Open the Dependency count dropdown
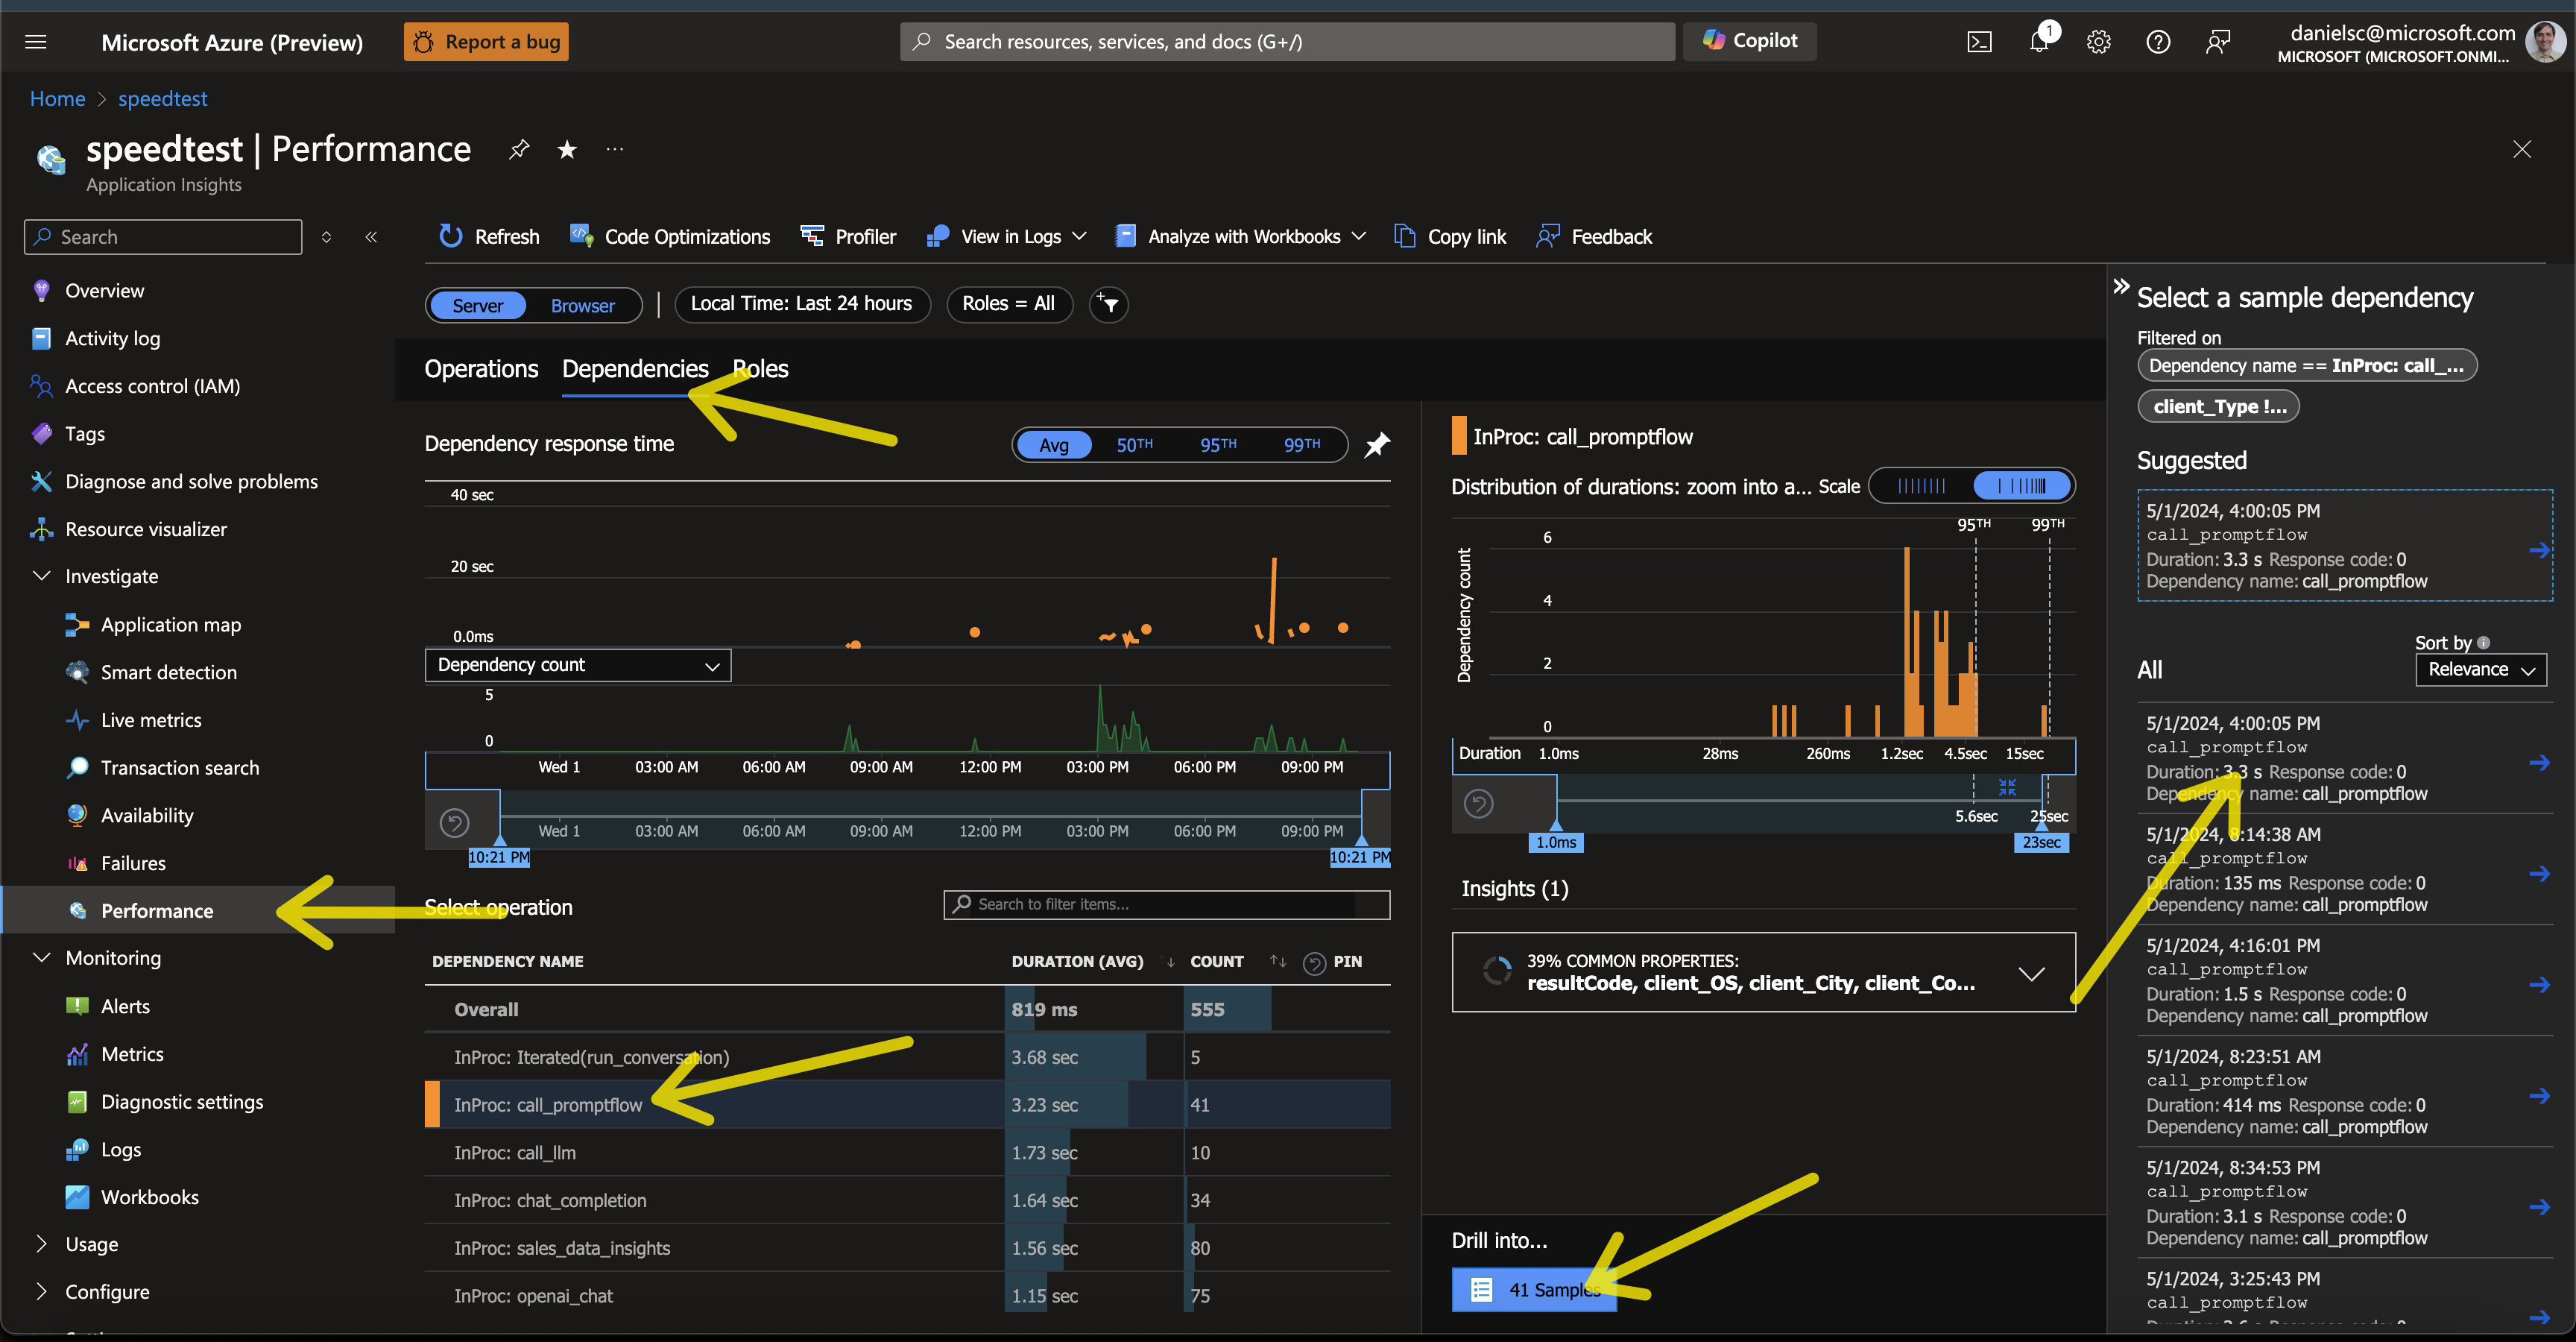Image resolution: width=2576 pixels, height=1342 pixels. point(577,665)
